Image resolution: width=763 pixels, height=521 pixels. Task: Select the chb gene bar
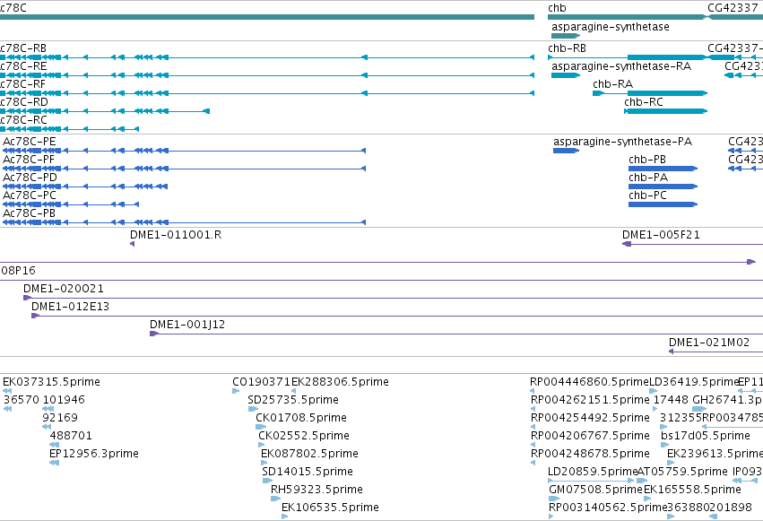(628, 17)
